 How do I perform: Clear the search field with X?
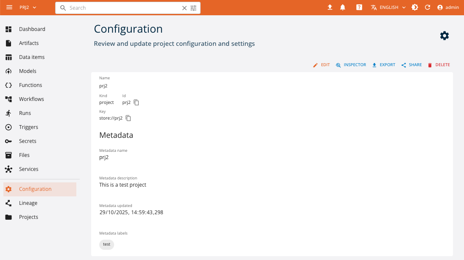pyautogui.click(x=184, y=8)
